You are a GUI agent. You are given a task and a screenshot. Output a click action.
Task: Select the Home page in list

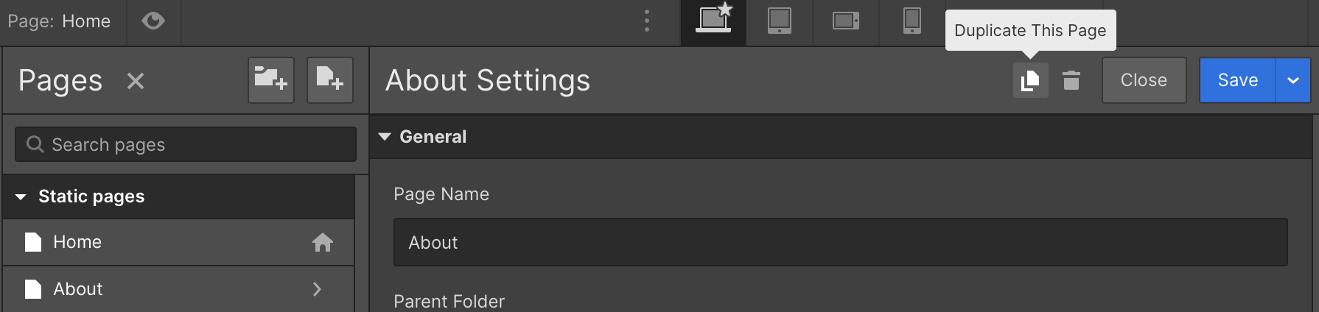point(178,242)
